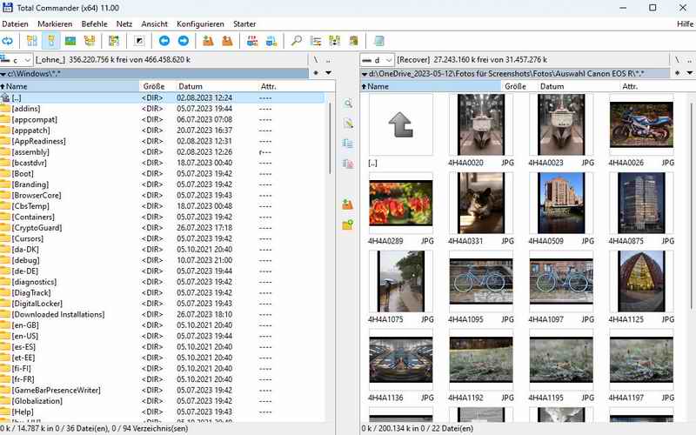Click new folder icon in vertical bar
The height and width of the screenshot is (435, 696).
tap(348, 224)
